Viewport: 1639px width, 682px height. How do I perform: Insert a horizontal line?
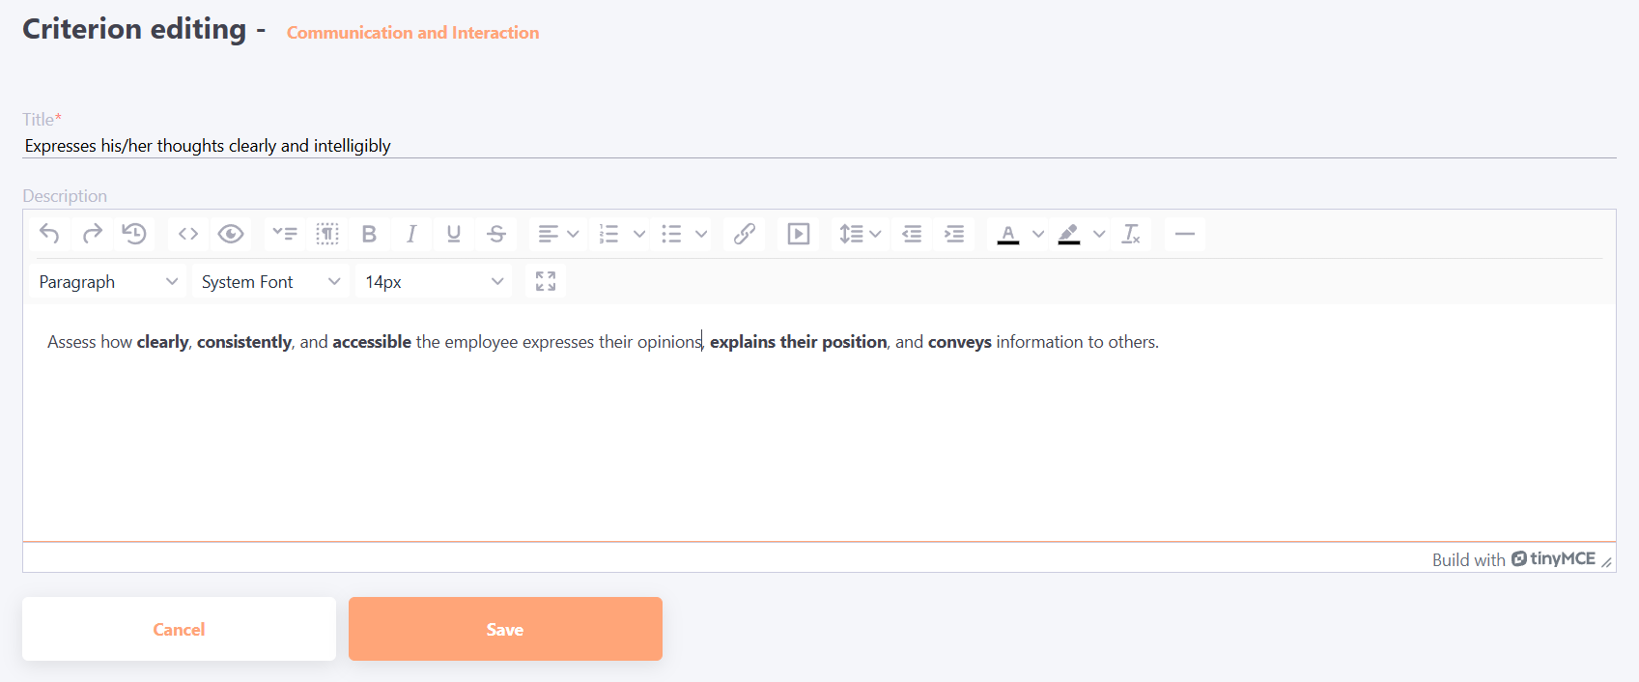click(x=1185, y=234)
